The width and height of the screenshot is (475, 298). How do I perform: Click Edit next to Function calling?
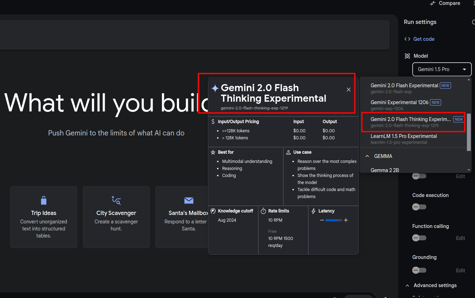coord(461,238)
